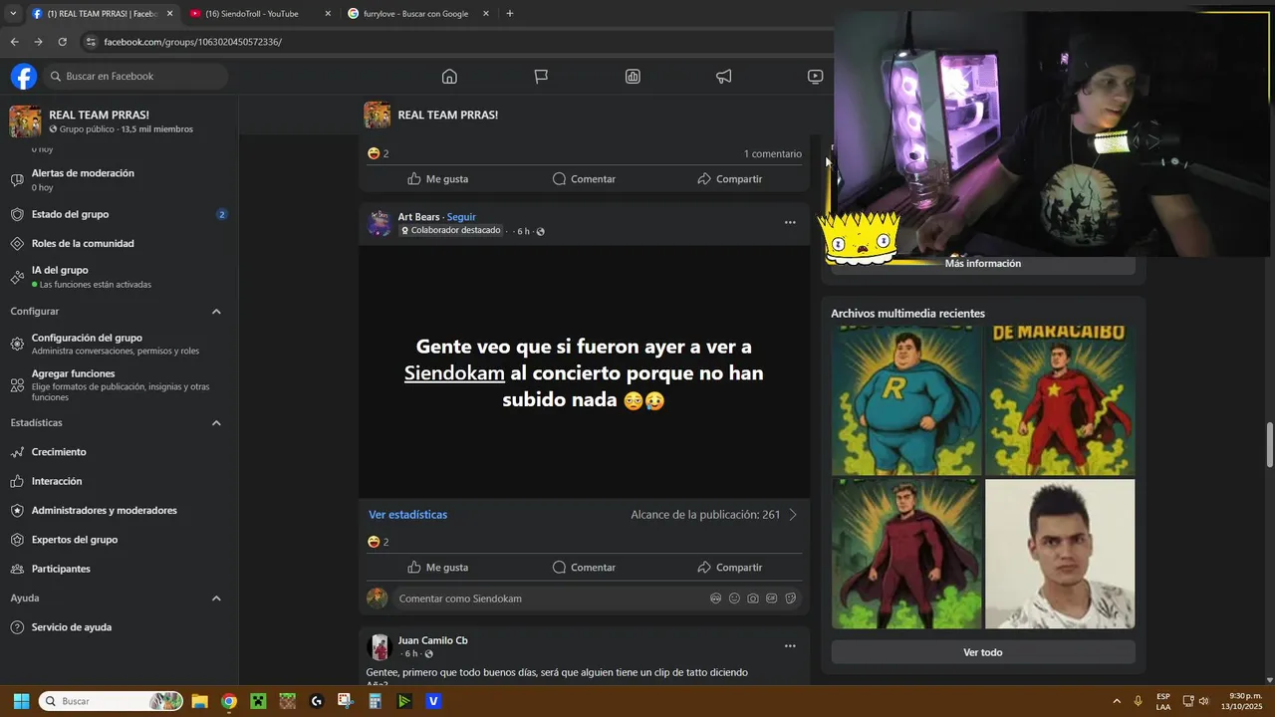Click Más información button
The image size is (1275, 717).
983,264
